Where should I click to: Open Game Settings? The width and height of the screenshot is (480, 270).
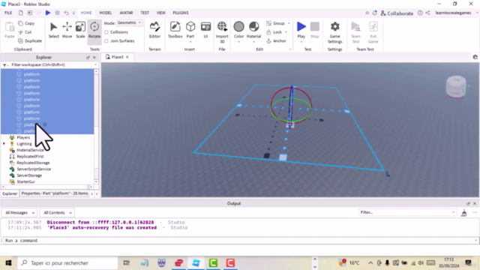pos(335,32)
